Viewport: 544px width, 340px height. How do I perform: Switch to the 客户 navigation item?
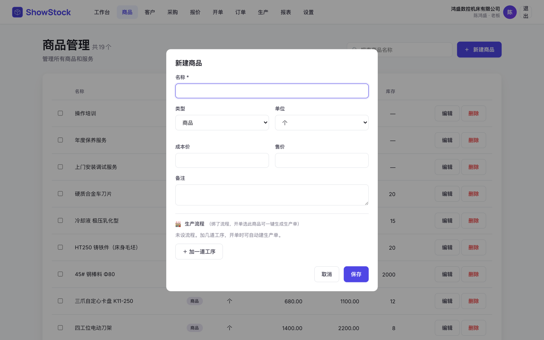click(150, 12)
